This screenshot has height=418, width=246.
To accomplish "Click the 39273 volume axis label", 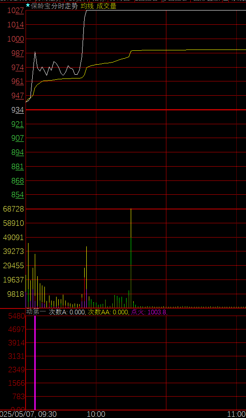I will point(13,251).
